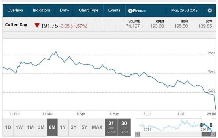
Task: Choose the 3M range button
Action: tap(41, 127)
